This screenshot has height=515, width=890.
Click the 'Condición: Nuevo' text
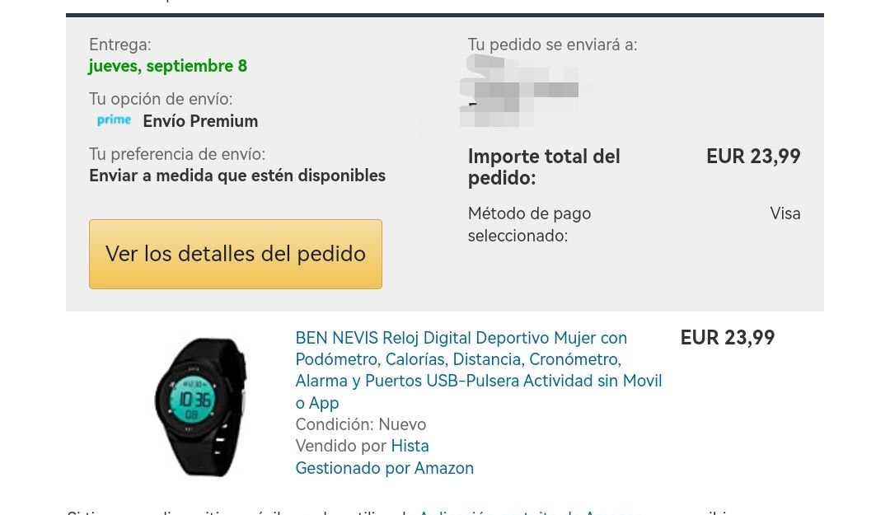coord(360,424)
